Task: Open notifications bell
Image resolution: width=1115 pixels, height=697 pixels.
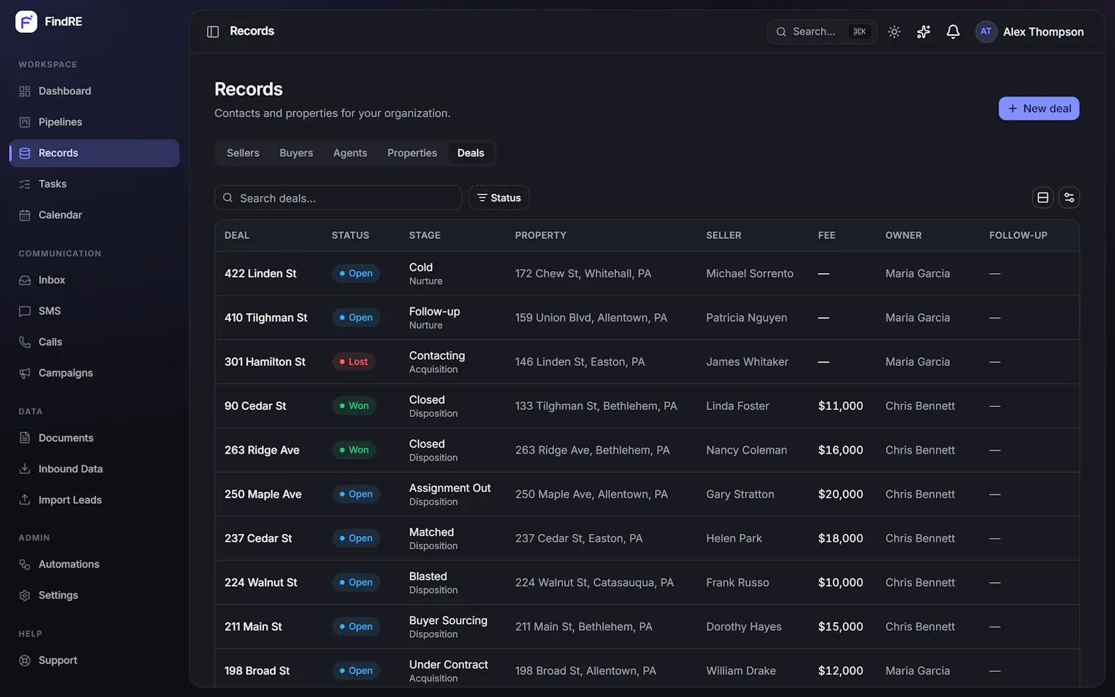Action: [953, 31]
